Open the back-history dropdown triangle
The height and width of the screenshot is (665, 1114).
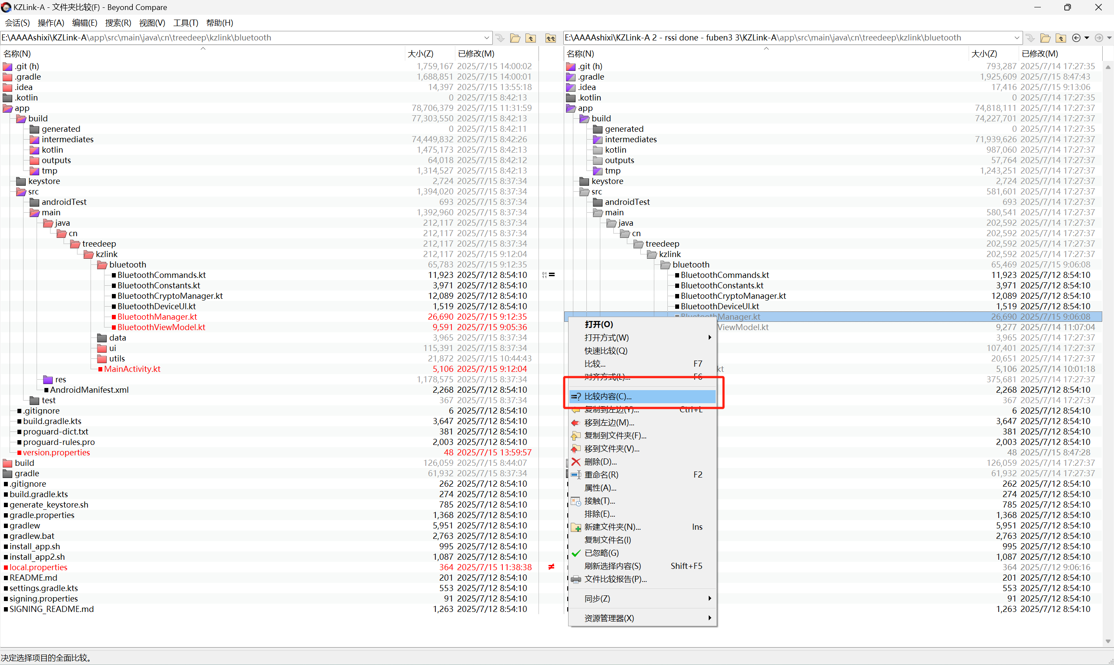[1087, 38]
